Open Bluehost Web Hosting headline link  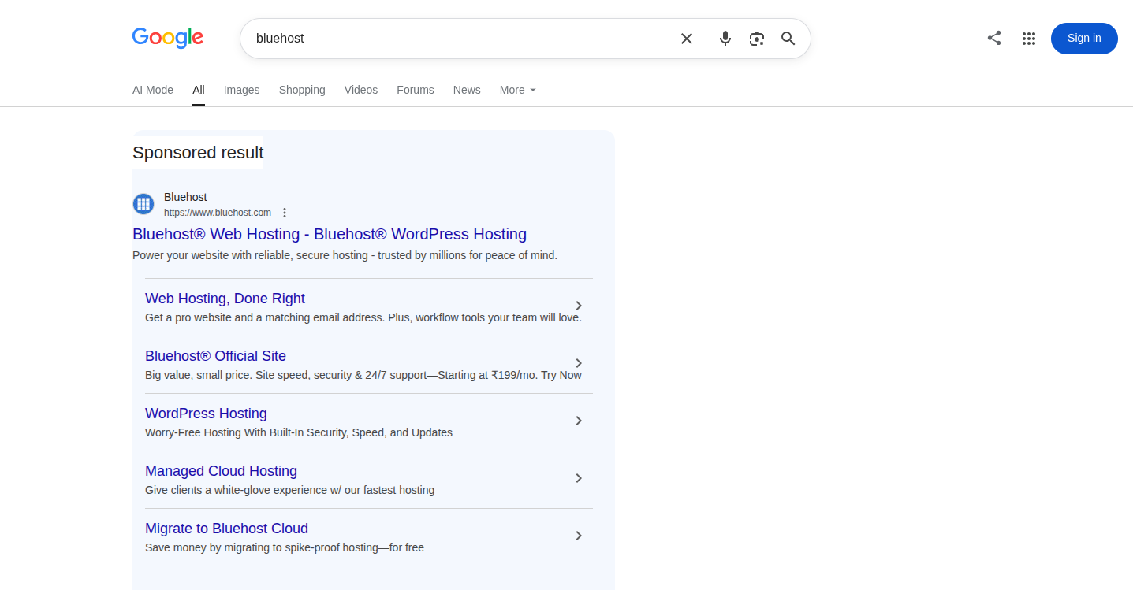click(x=330, y=234)
